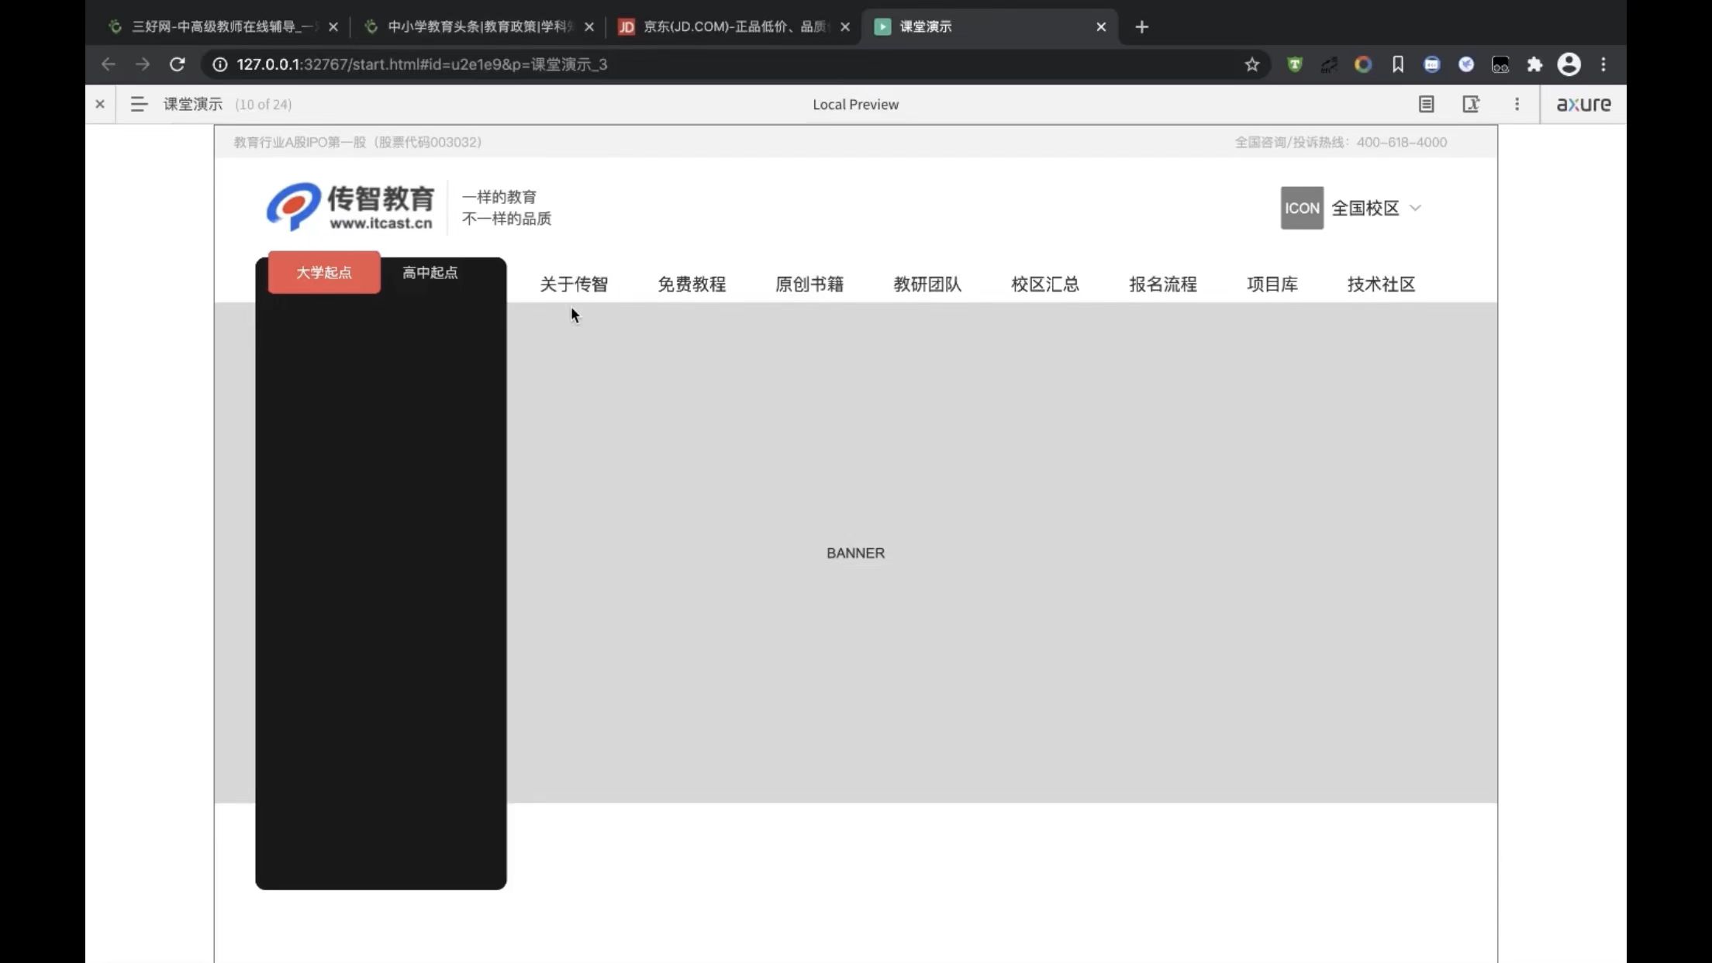This screenshot has height=963, width=1712.
Task: Open a new browser tab
Action: (1141, 27)
